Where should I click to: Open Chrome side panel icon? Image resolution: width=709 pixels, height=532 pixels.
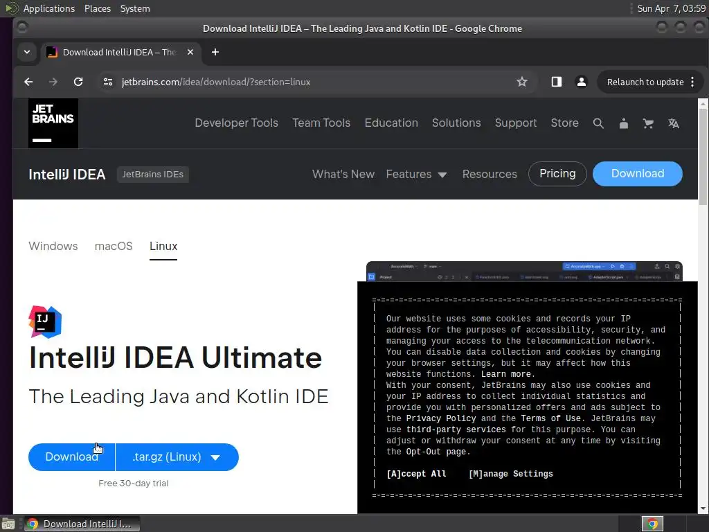tap(556, 82)
